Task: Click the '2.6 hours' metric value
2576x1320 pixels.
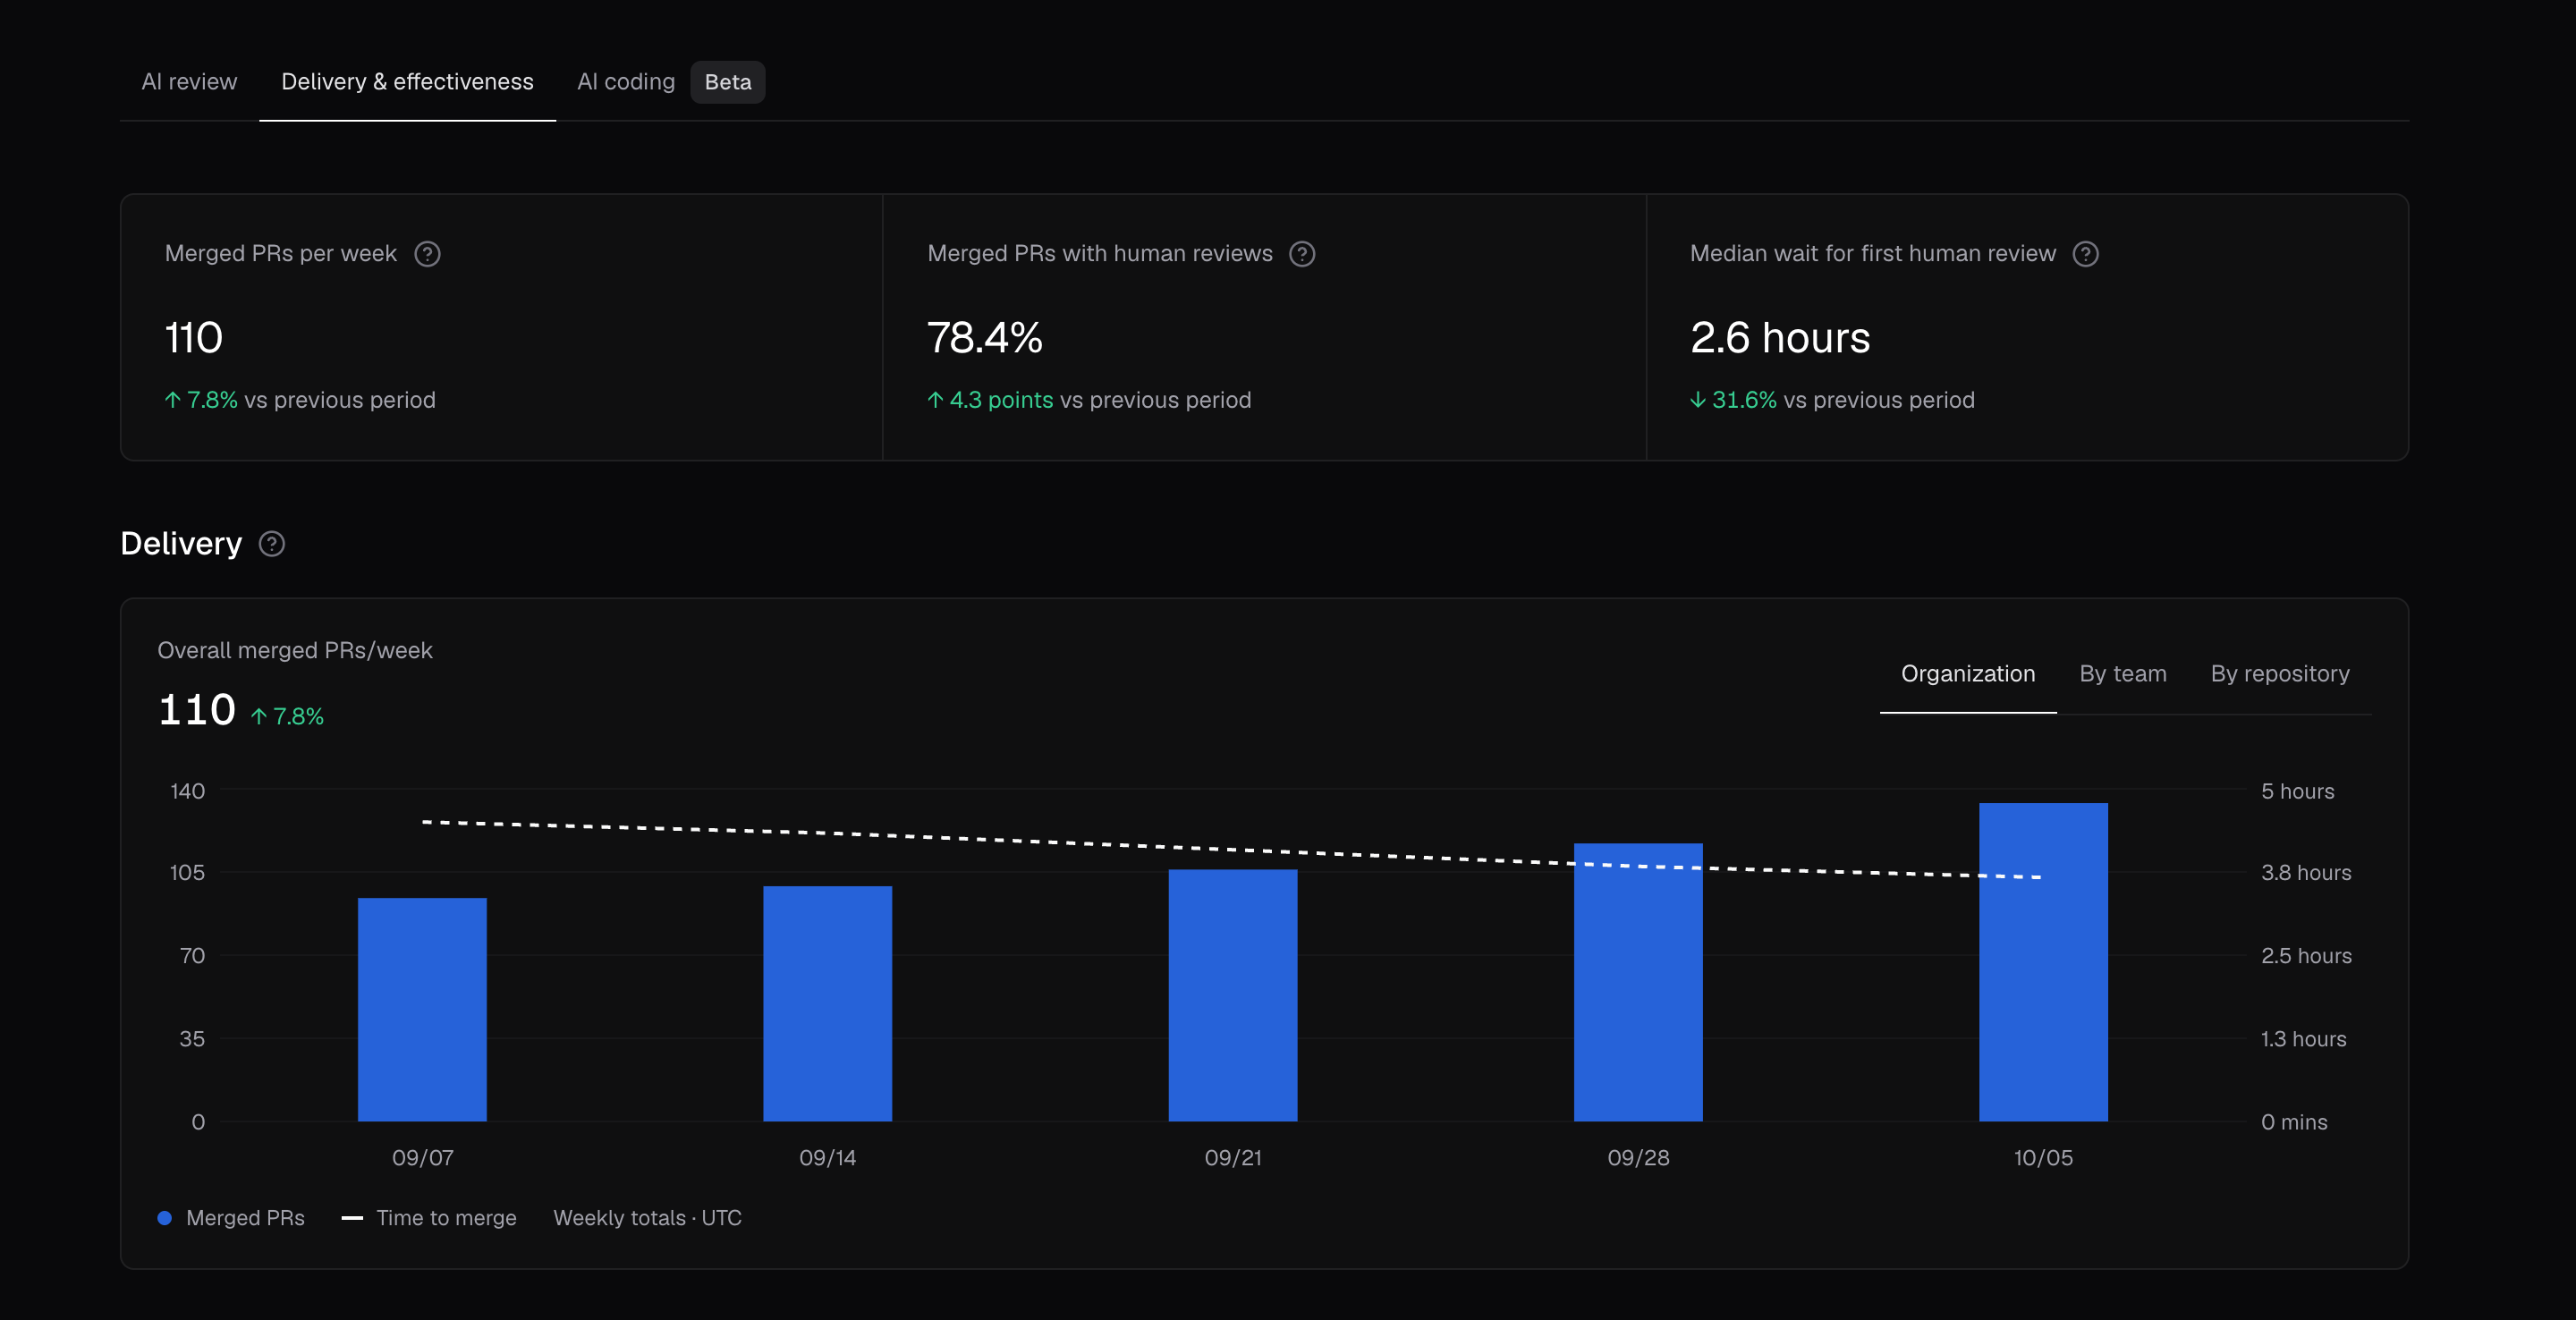Action: [1780, 338]
